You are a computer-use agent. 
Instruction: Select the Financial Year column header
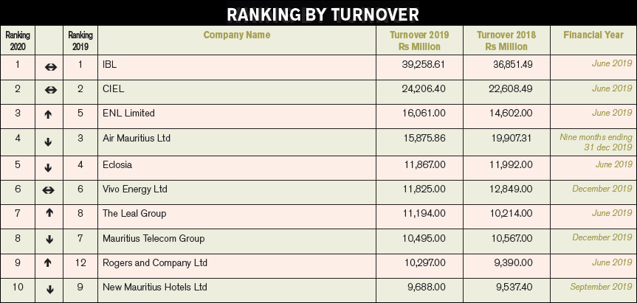click(593, 35)
